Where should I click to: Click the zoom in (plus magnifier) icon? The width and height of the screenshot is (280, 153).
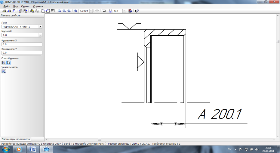click(x=64, y=11)
